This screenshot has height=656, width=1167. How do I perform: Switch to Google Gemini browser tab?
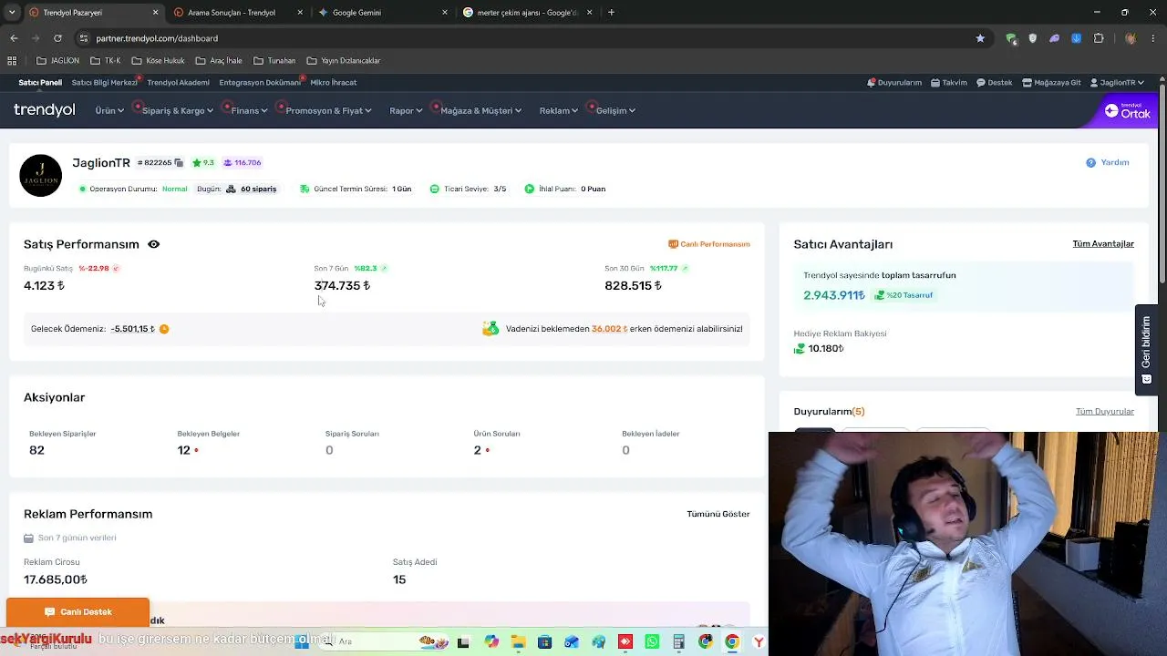[x=383, y=13]
